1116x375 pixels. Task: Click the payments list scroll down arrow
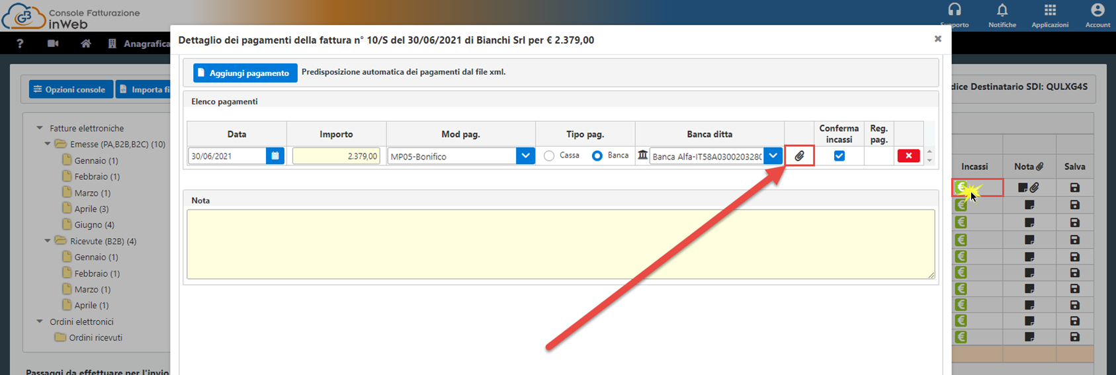point(929,161)
